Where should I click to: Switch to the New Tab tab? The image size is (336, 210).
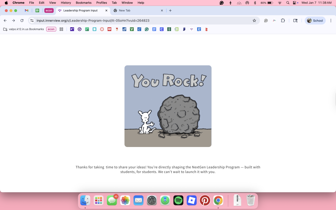[136, 10]
